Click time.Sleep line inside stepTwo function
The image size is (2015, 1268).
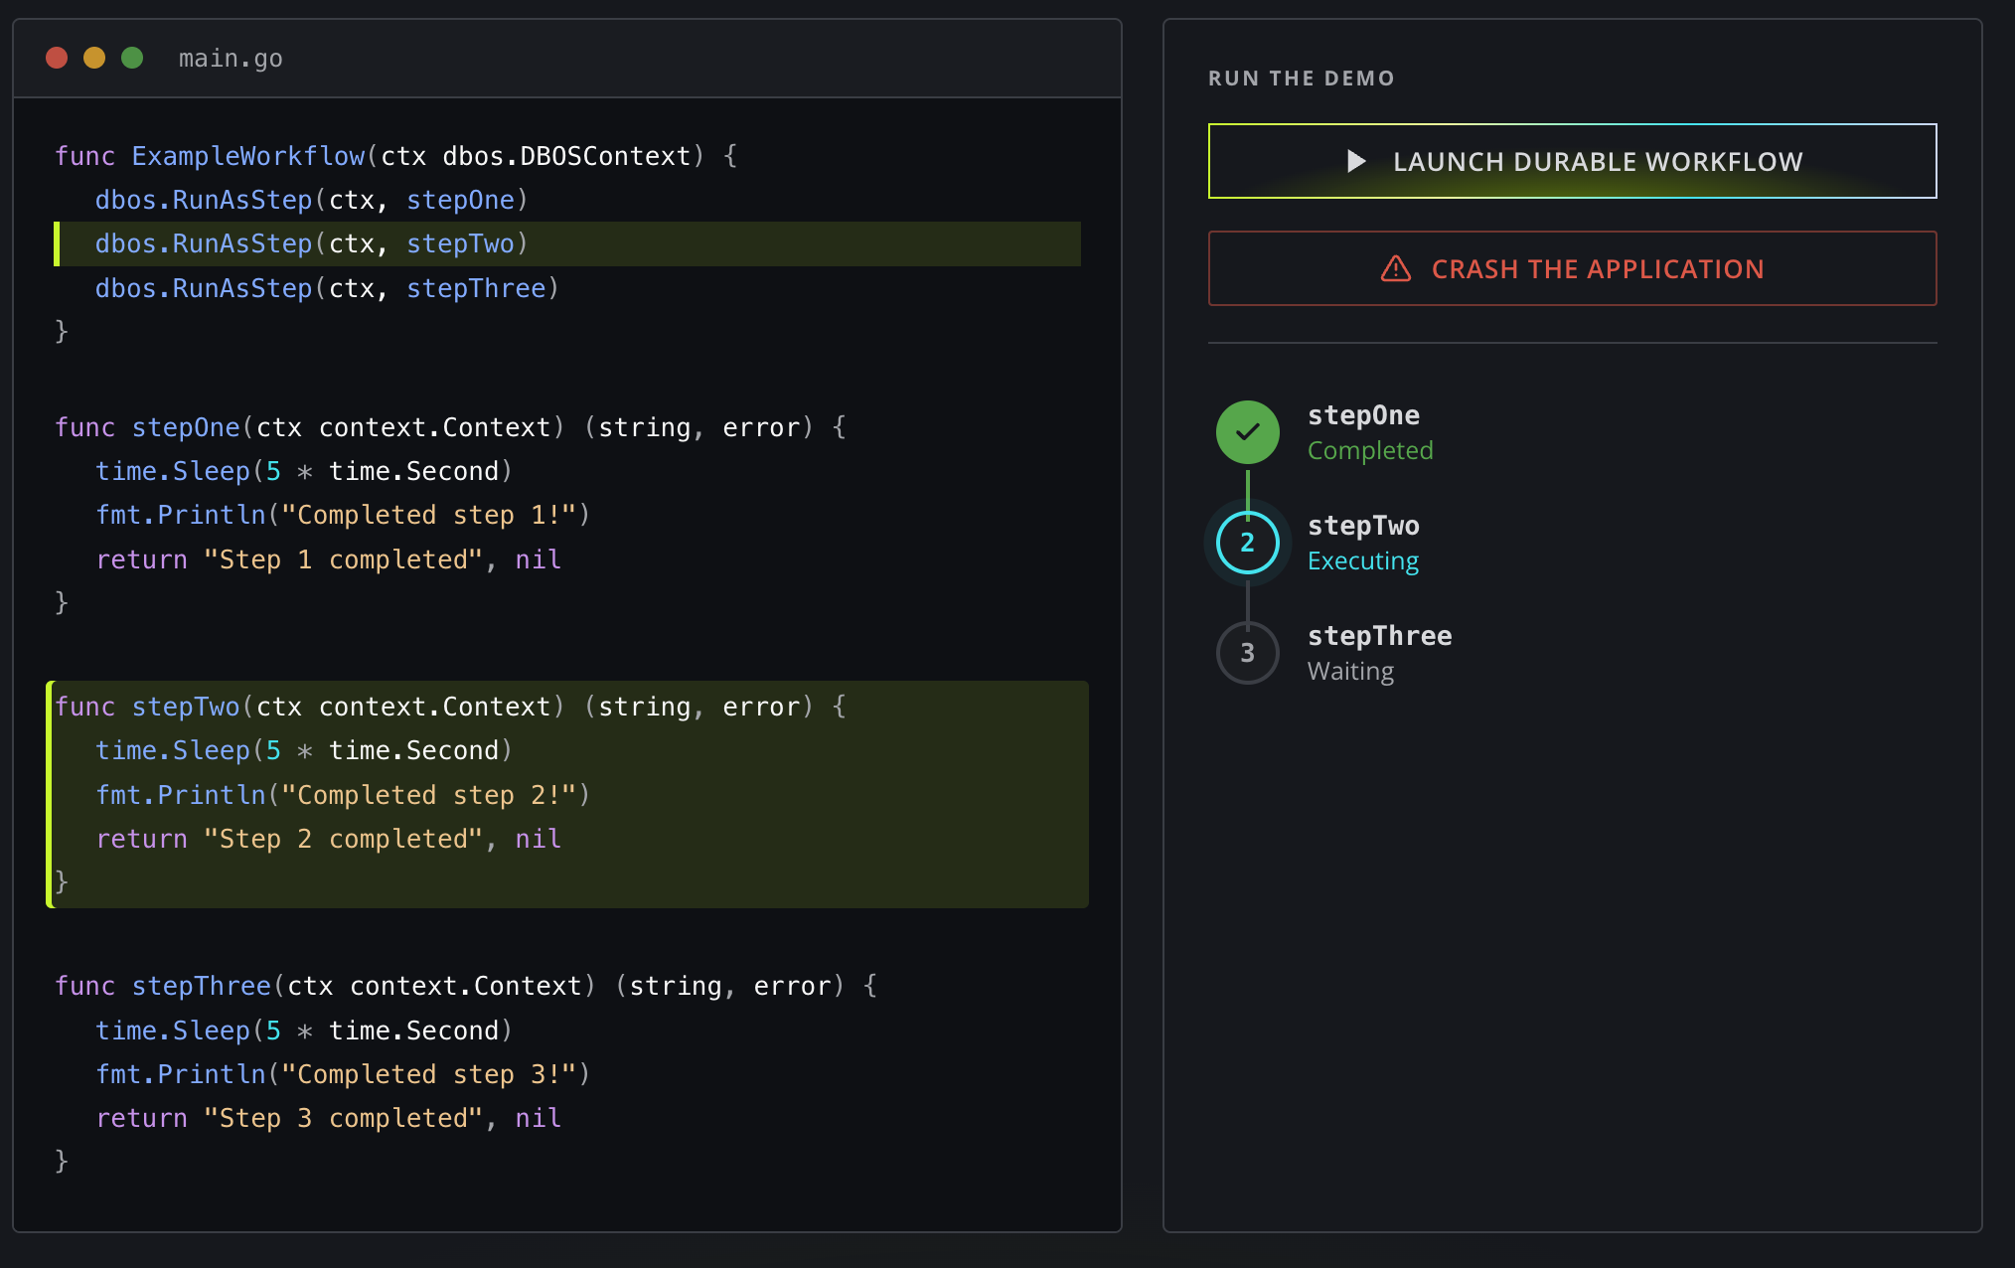(x=304, y=750)
